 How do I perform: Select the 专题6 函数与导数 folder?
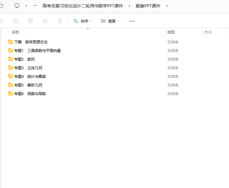pos(30,94)
